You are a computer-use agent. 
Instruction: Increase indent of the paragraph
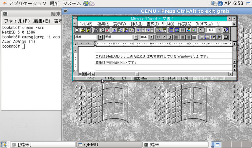(219, 37)
